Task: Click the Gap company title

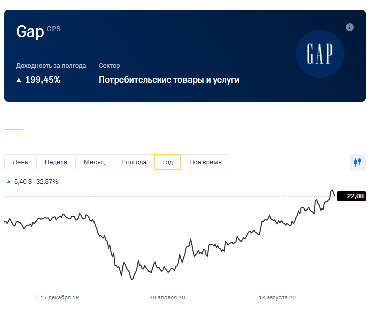Action: pyautogui.click(x=30, y=32)
